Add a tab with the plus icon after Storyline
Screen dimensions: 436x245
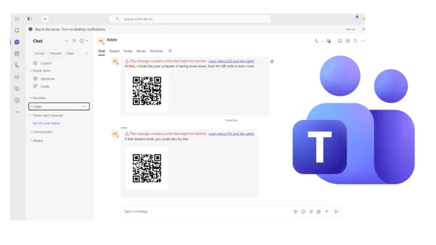[x=170, y=51]
